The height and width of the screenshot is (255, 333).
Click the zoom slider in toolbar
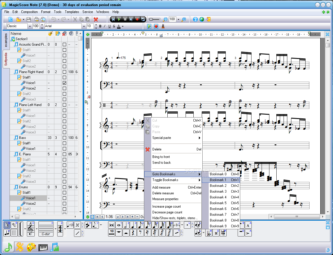154,19
